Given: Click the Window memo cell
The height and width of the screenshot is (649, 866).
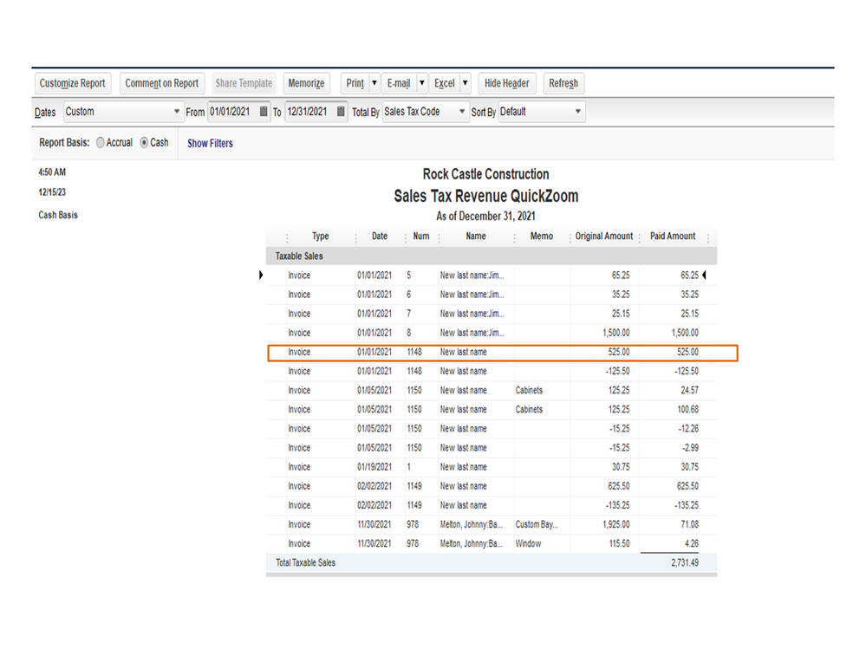Looking at the screenshot, I should pyautogui.click(x=528, y=543).
